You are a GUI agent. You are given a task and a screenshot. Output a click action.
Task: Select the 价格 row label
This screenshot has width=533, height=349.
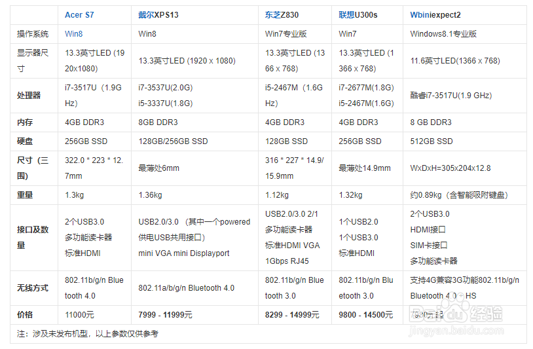pyautogui.click(x=25, y=315)
